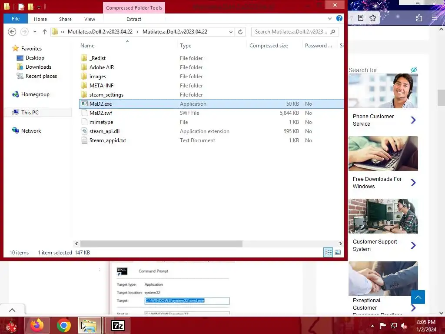Open Firefox from the taskbar
This screenshot has height=334, width=445.
tap(37, 325)
